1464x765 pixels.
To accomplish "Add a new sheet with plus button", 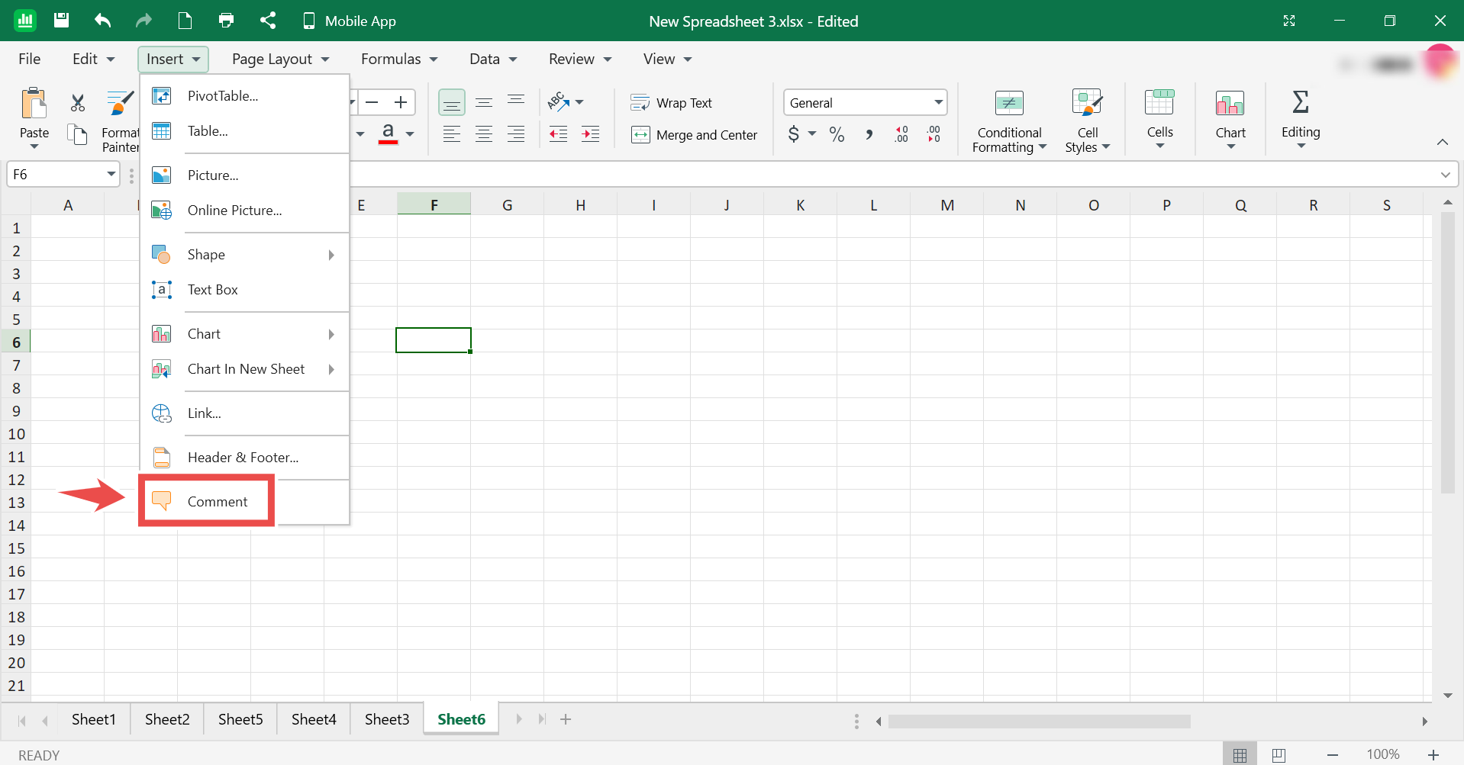I will (566, 719).
